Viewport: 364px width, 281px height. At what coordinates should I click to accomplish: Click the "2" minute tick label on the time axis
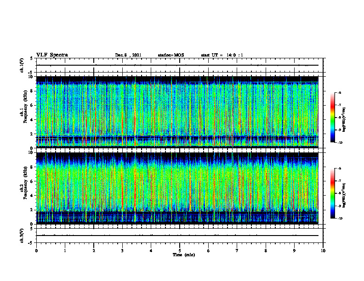click(94, 251)
